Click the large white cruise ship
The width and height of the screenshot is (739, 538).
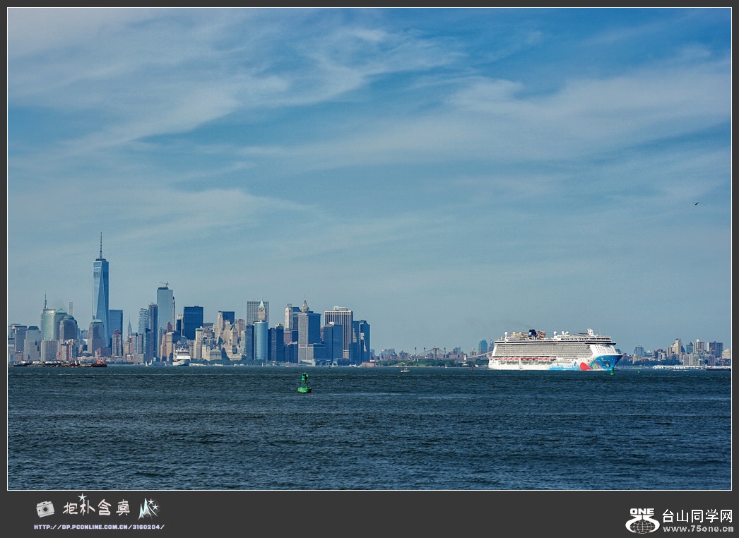[x=555, y=351]
